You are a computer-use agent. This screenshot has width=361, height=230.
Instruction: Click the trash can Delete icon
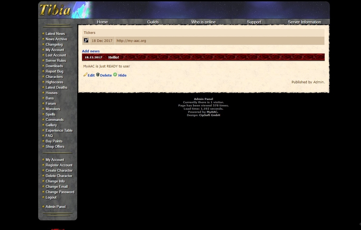[x=97, y=75]
